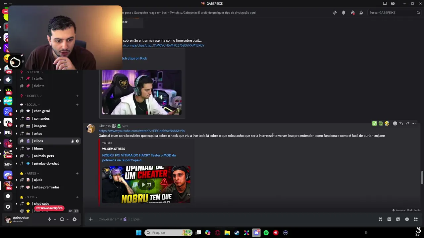The width and height of the screenshot is (424, 238).
Task: Open the YouTube watch link in Gbzinxs message
Action: point(141,131)
